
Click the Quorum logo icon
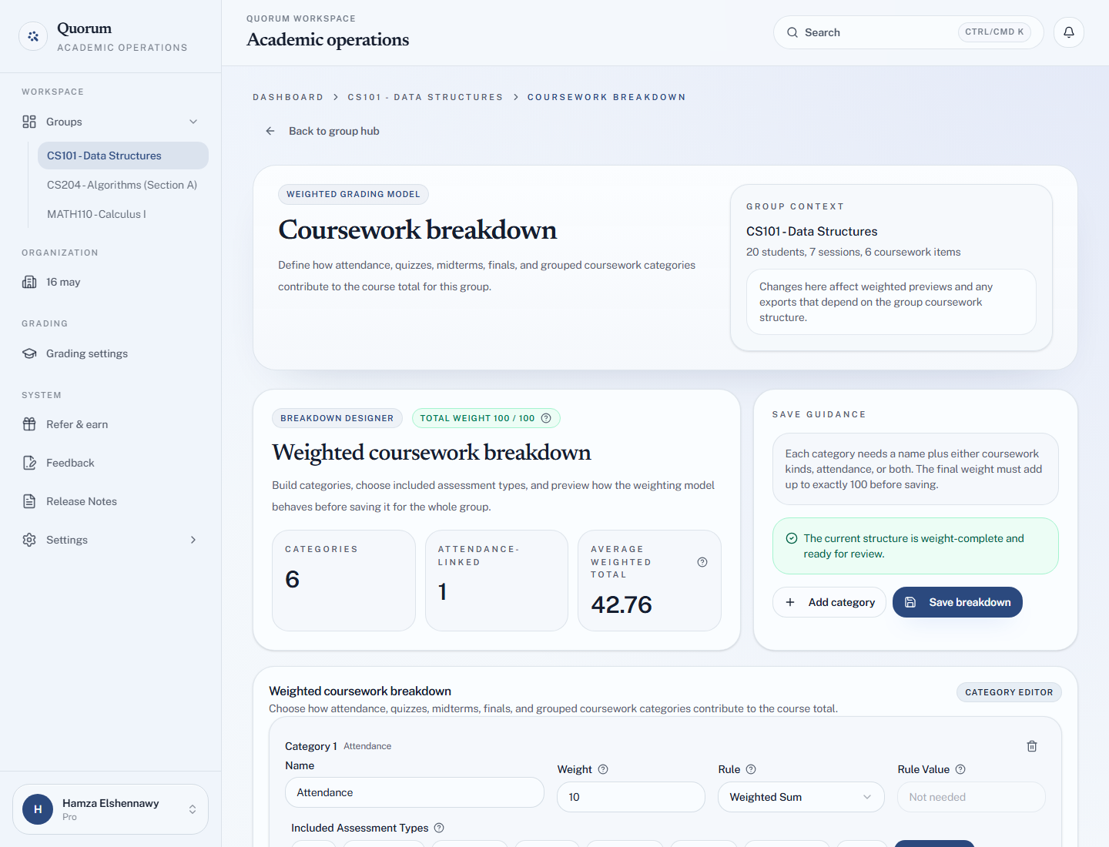point(33,36)
